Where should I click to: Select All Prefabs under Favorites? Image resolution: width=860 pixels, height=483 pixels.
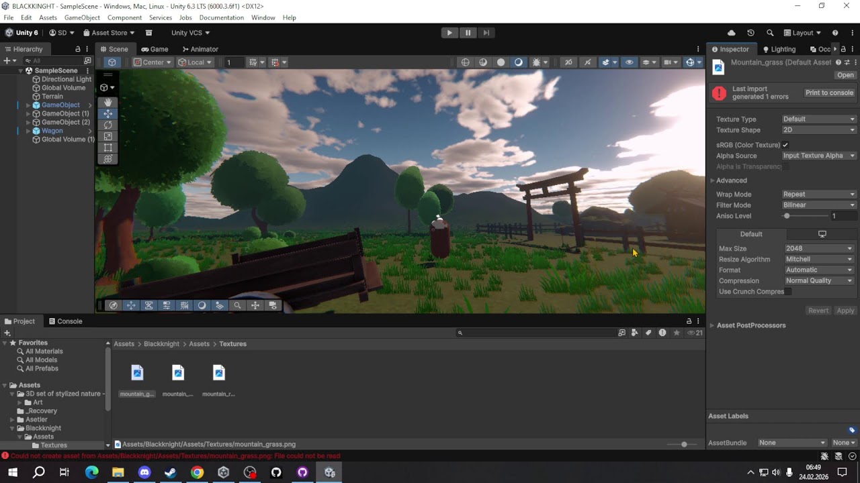click(x=42, y=368)
